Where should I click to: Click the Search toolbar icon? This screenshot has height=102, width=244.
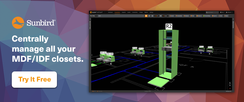pos(172,16)
